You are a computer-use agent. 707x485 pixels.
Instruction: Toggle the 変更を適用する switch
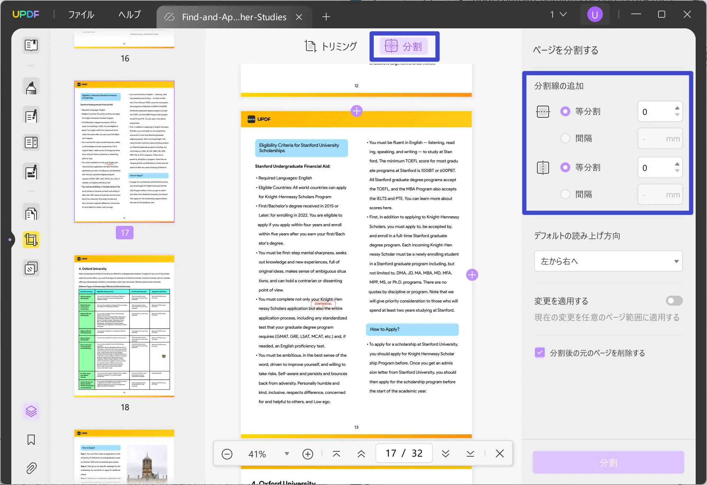pos(674,301)
